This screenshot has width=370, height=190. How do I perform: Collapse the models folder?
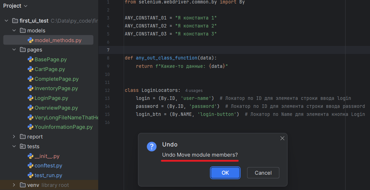pyautogui.click(x=14, y=31)
